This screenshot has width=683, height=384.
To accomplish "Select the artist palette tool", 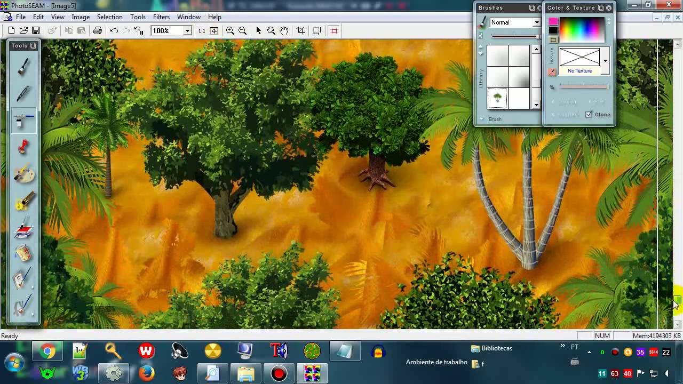I will click(x=24, y=174).
